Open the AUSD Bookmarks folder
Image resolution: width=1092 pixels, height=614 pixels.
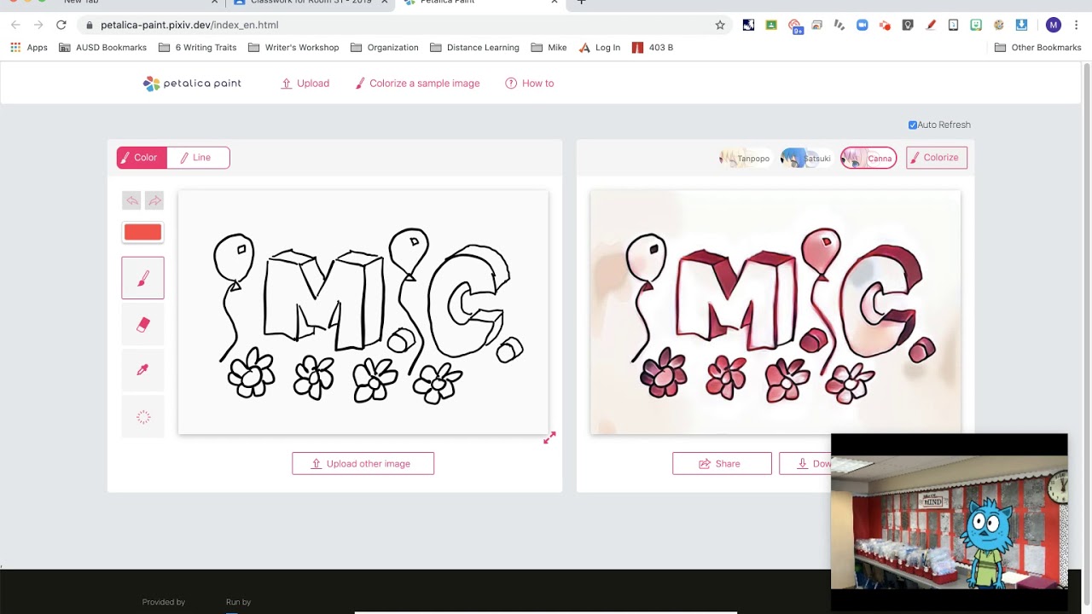point(102,48)
